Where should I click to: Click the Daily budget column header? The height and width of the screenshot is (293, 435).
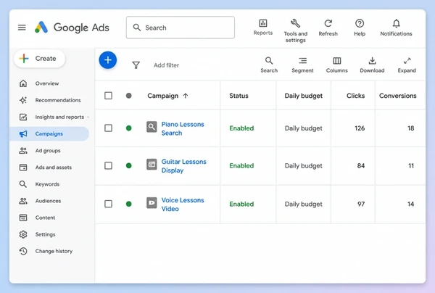[304, 96]
